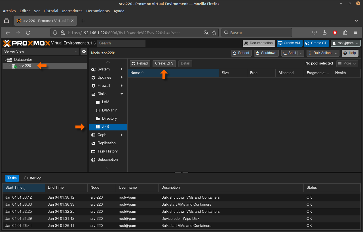Screen dimensions: 363x232
Task: Click the red extension icon
Action: [x=335, y=33]
